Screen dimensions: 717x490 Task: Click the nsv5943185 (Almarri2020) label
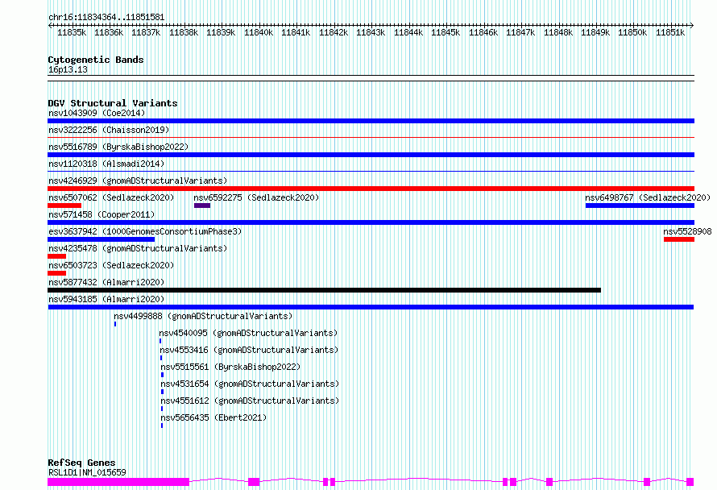106,299
